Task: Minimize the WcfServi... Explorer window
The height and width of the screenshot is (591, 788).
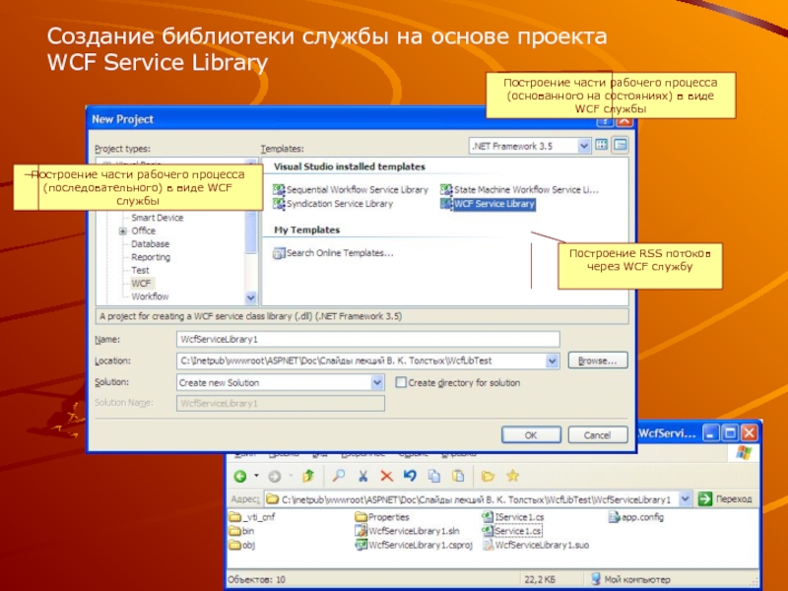Action: (710, 433)
